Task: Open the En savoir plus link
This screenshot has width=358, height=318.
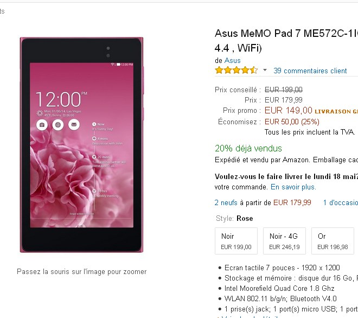Action: [x=293, y=187]
